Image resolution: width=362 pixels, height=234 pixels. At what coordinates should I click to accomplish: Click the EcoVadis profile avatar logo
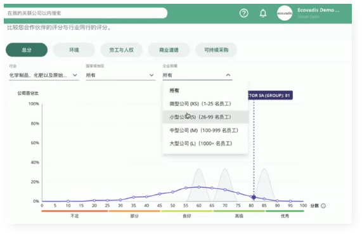[x=285, y=13]
